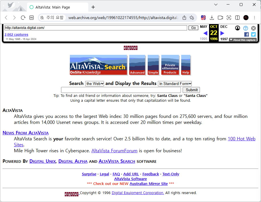Go to previous capture with left blue arrow
The image size is (261, 202).
[x=205, y=33]
